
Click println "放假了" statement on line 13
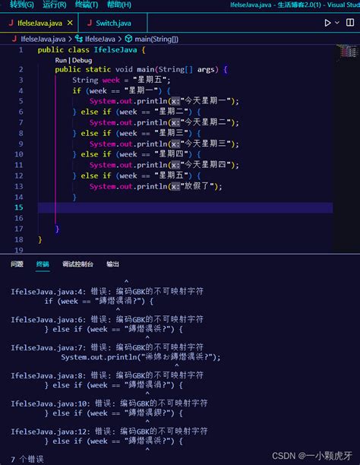pos(156,186)
